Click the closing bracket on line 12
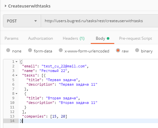 [x=23, y=112]
